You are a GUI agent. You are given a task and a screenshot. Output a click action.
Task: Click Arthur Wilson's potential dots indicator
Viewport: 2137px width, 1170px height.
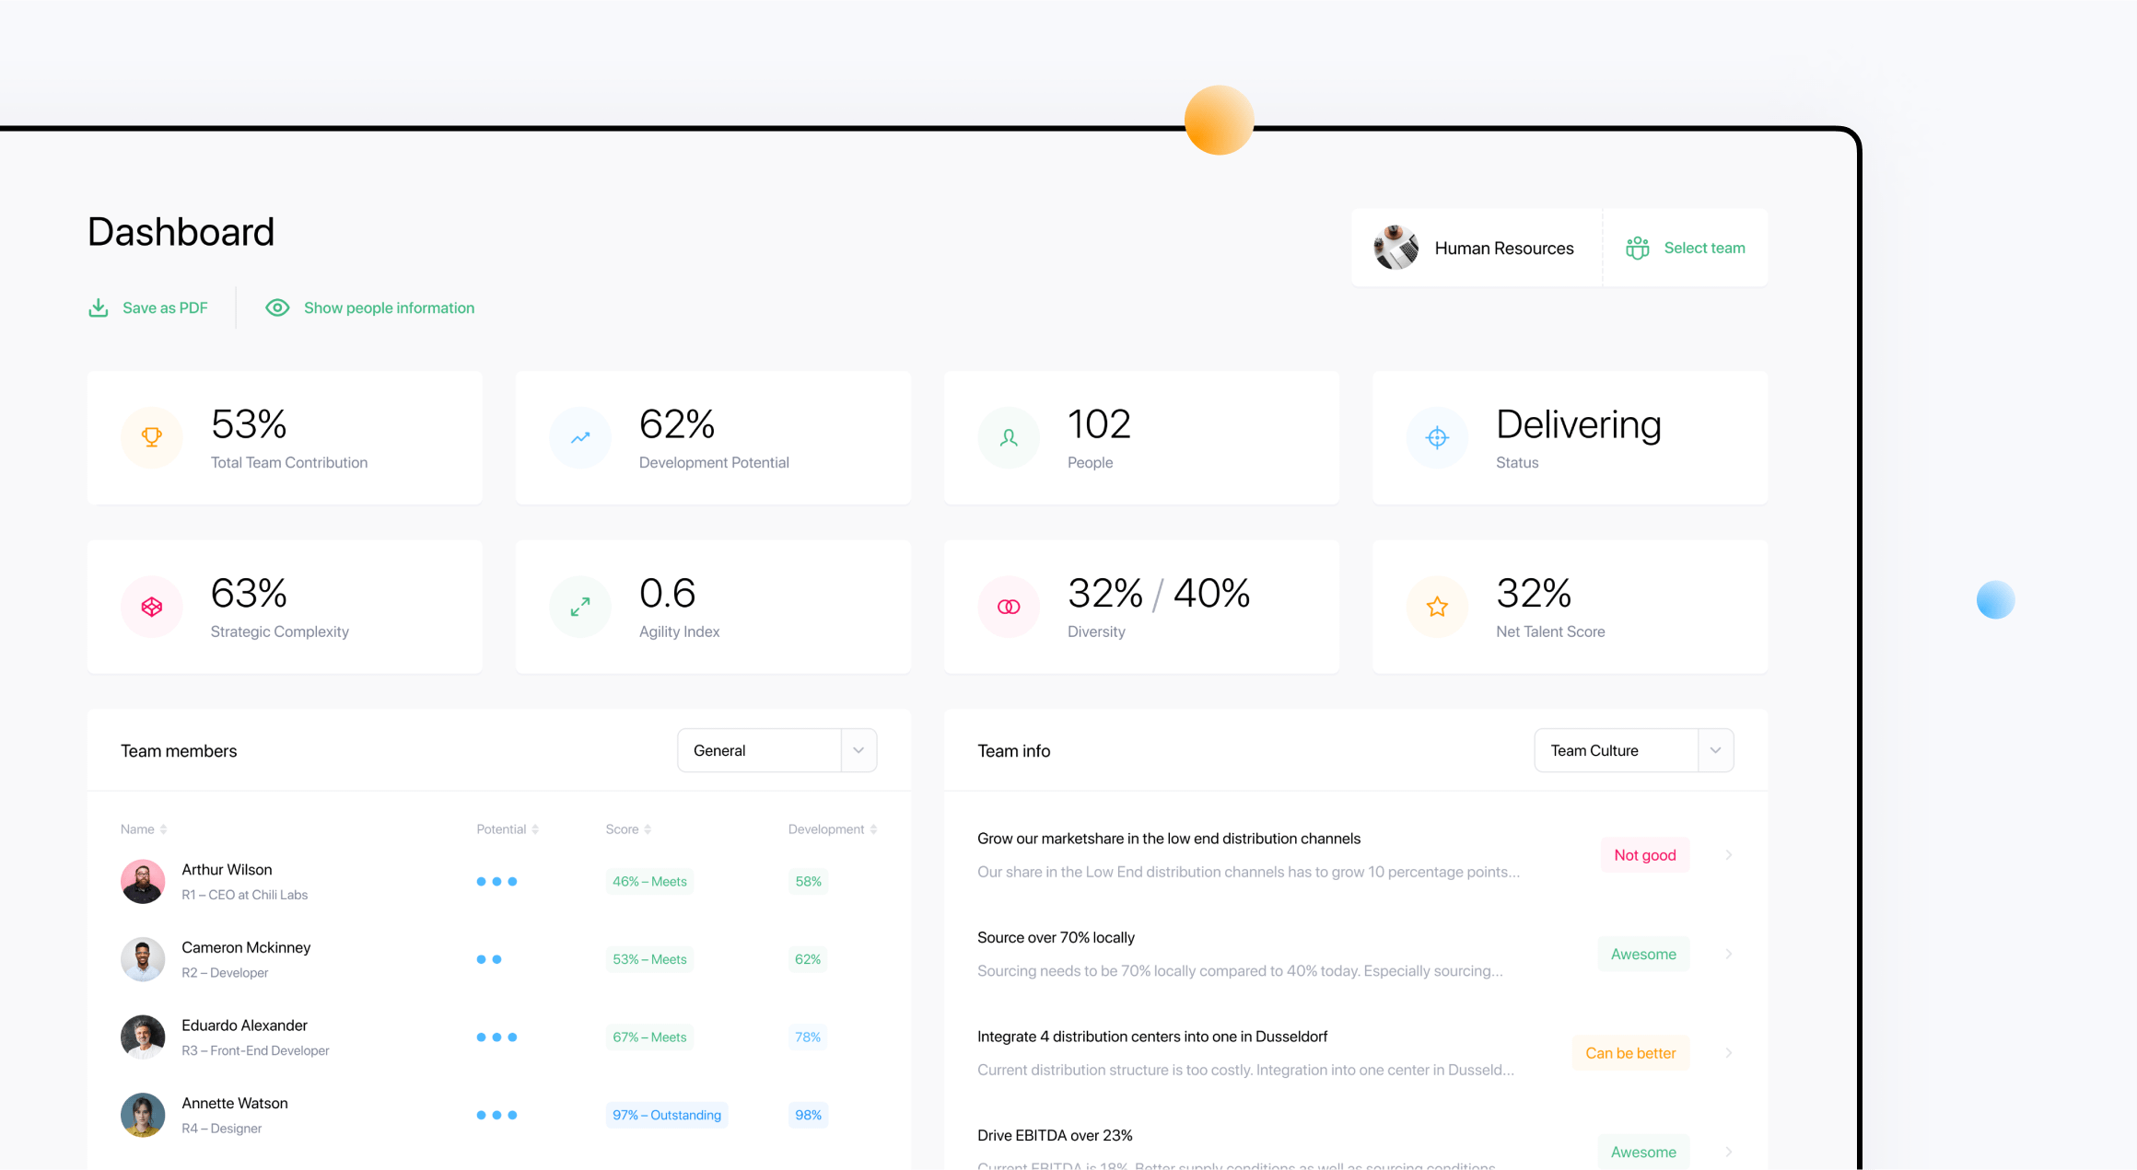point(496,882)
